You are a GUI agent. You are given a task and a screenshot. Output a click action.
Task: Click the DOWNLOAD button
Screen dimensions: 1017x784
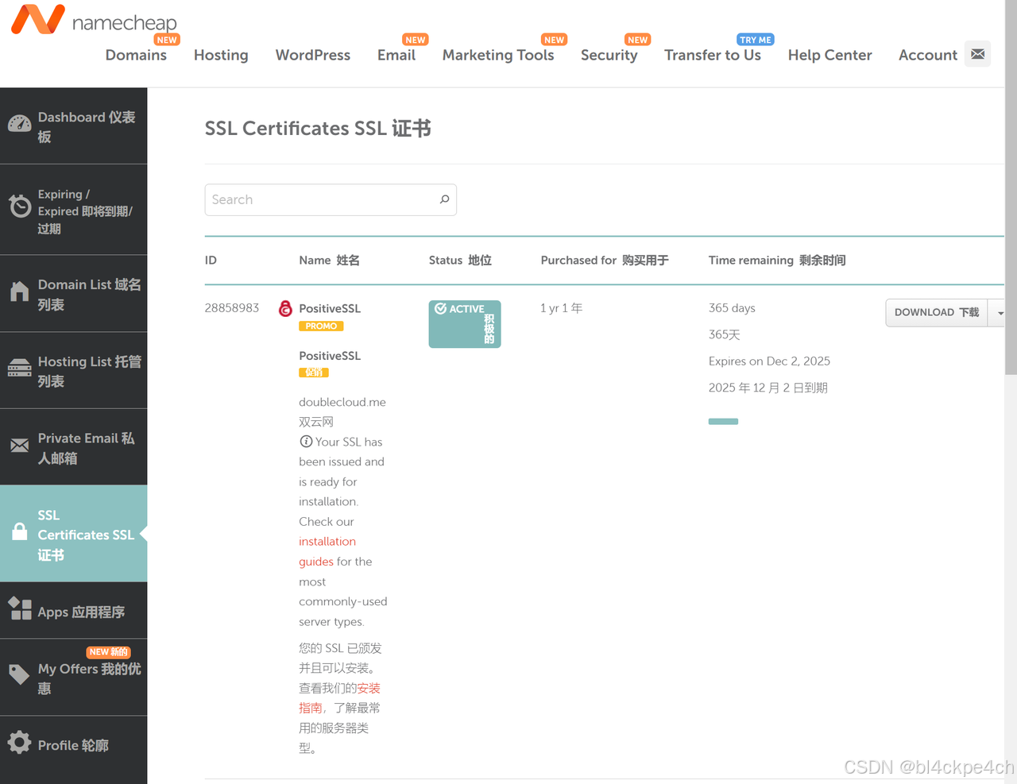coord(937,312)
